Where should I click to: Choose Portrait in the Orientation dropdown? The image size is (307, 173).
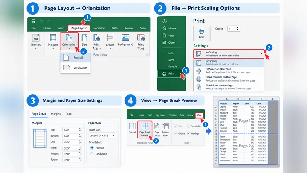tap(75, 58)
